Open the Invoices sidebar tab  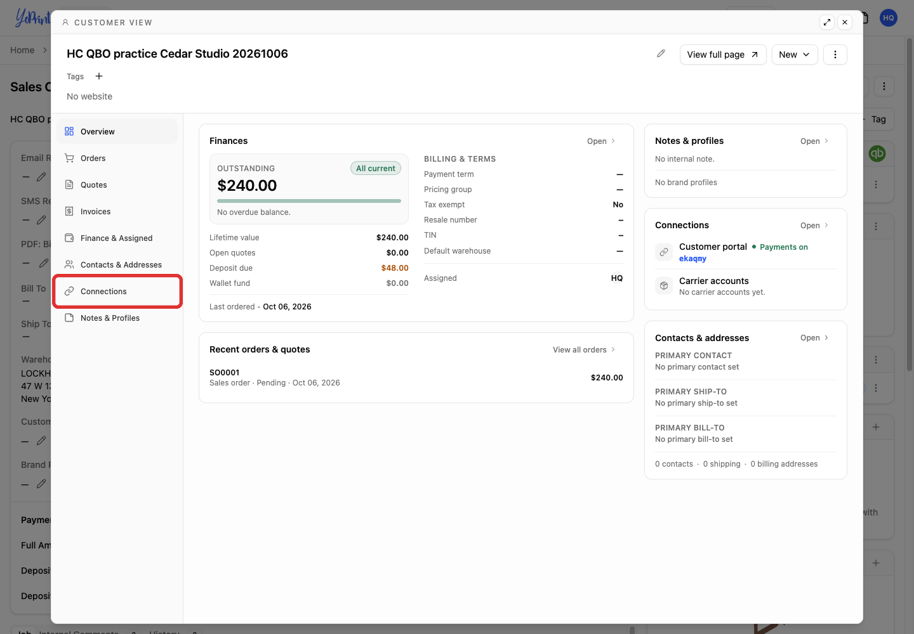pyautogui.click(x=117, y=212)
